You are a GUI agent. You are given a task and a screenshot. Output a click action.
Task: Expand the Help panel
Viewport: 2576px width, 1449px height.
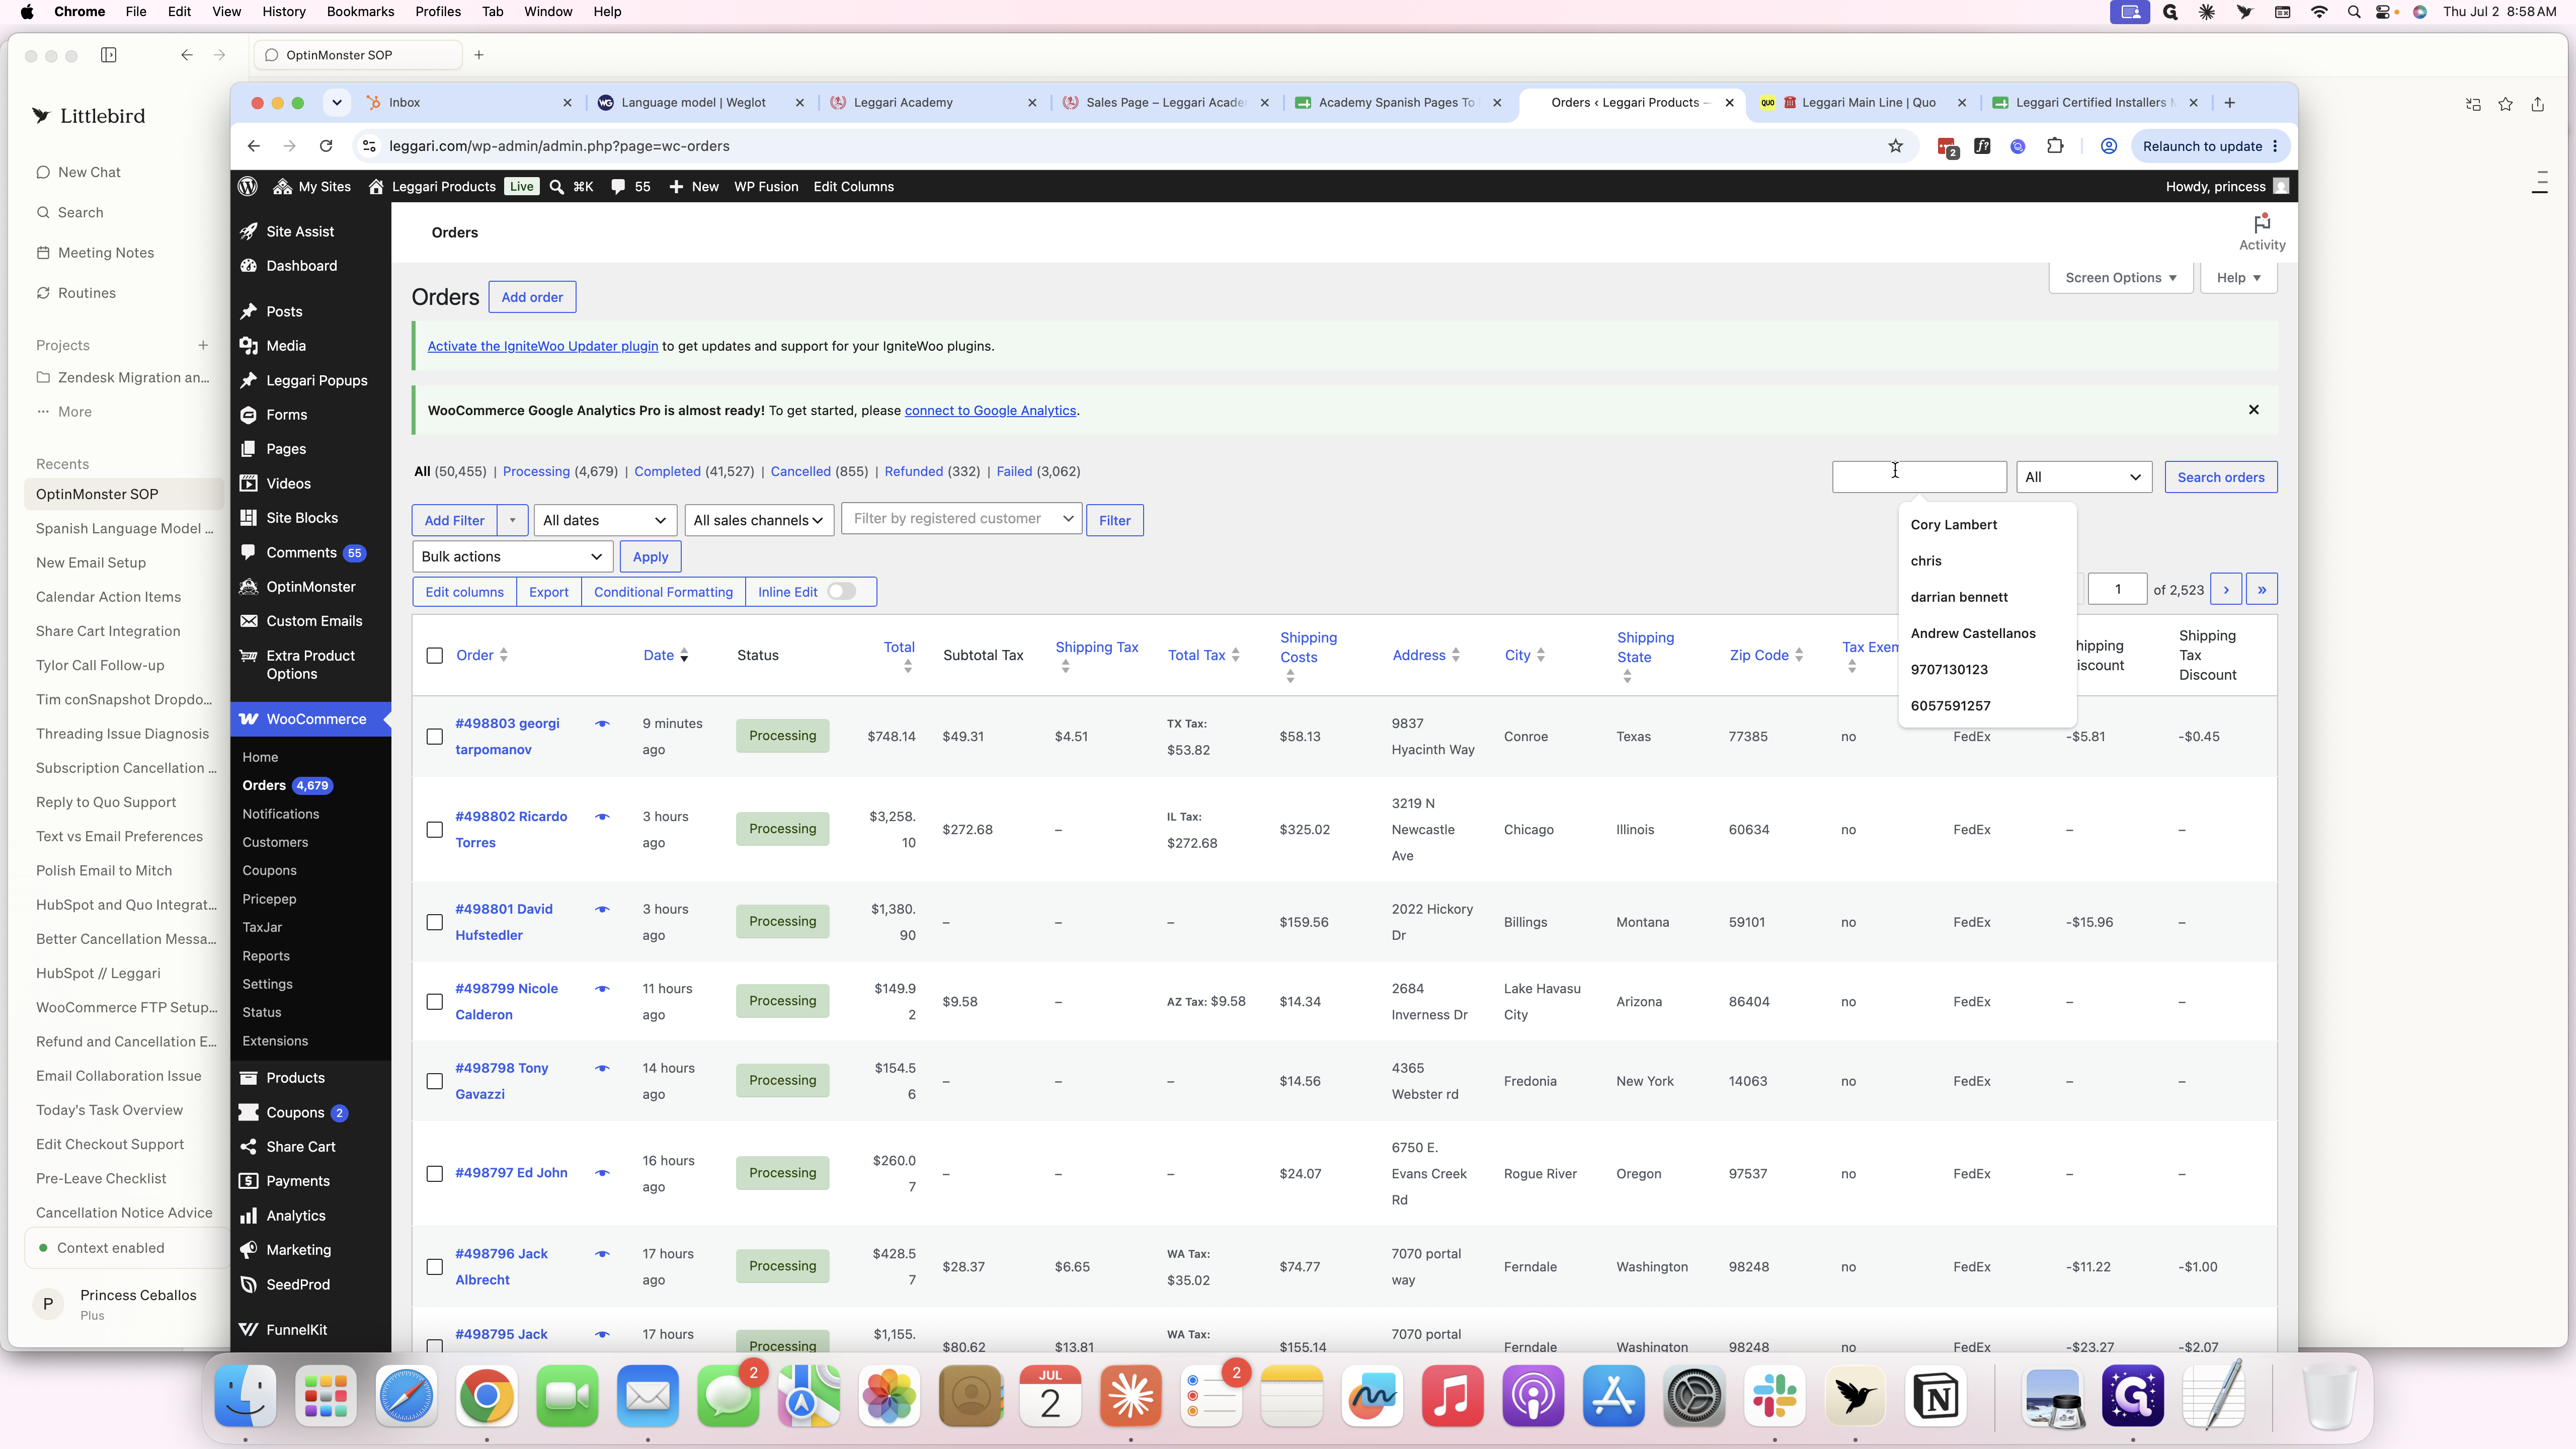coord(2238,278)
